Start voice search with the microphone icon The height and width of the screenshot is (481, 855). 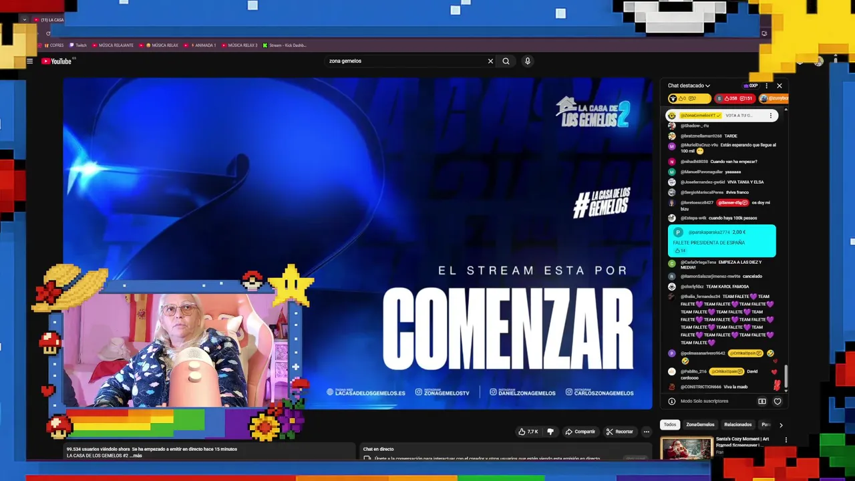527,61
